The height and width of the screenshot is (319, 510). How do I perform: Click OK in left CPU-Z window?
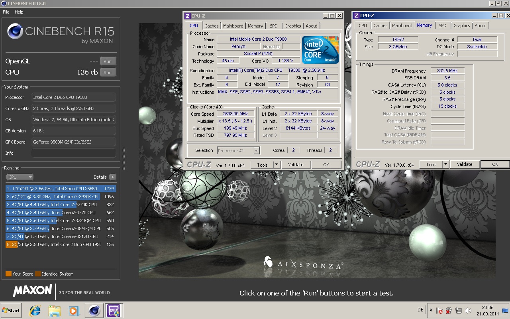tap(326, 165)
